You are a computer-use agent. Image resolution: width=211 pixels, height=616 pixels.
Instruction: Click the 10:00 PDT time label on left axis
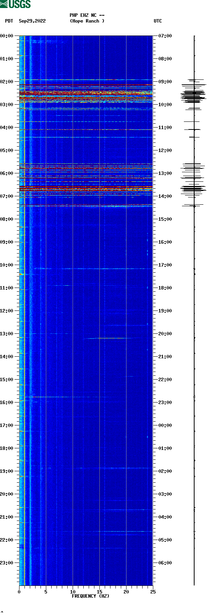[x=6, y=265]
